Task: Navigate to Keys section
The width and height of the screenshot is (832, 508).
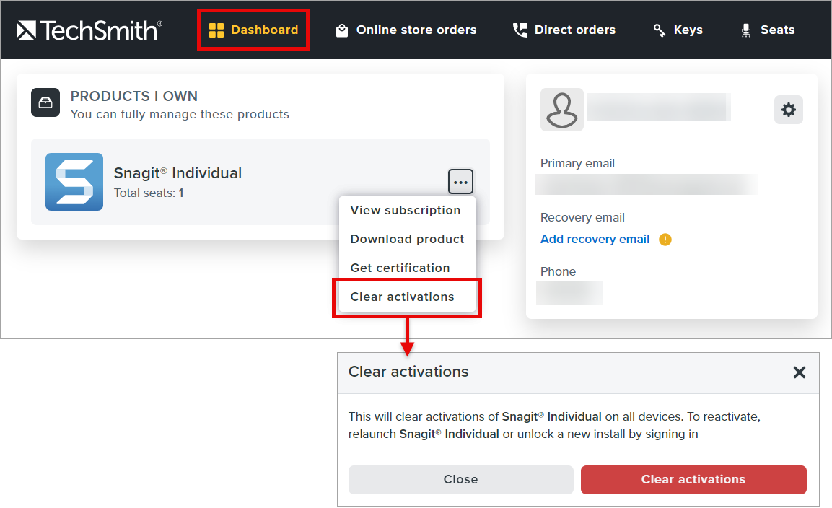Action: [x=678, y=30]
